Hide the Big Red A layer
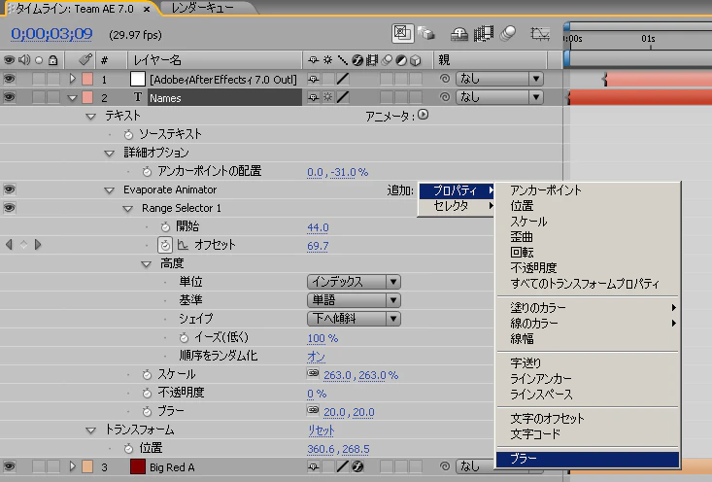This screenshot has height=482, width=712. pyautogui.click(x=9, y=466)
